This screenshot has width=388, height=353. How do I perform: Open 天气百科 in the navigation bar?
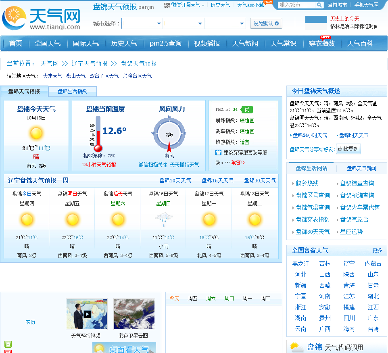(360, 44)
